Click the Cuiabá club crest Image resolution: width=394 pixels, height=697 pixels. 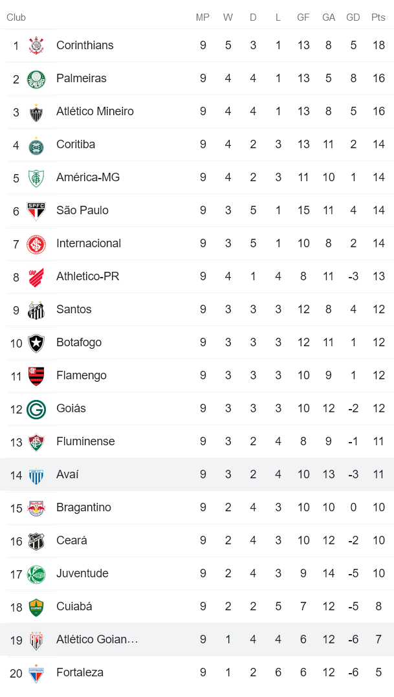[37, 606]
